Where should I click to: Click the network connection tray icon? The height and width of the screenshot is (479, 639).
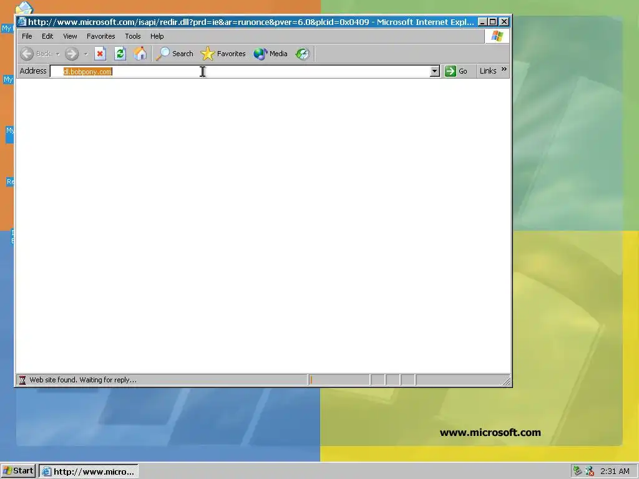click(x=577, y=471)
